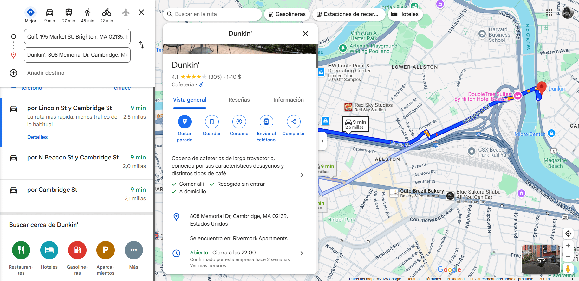579x281 pixels.
Task: Click the Compartir share icon
Action: (x=294, y=122)
